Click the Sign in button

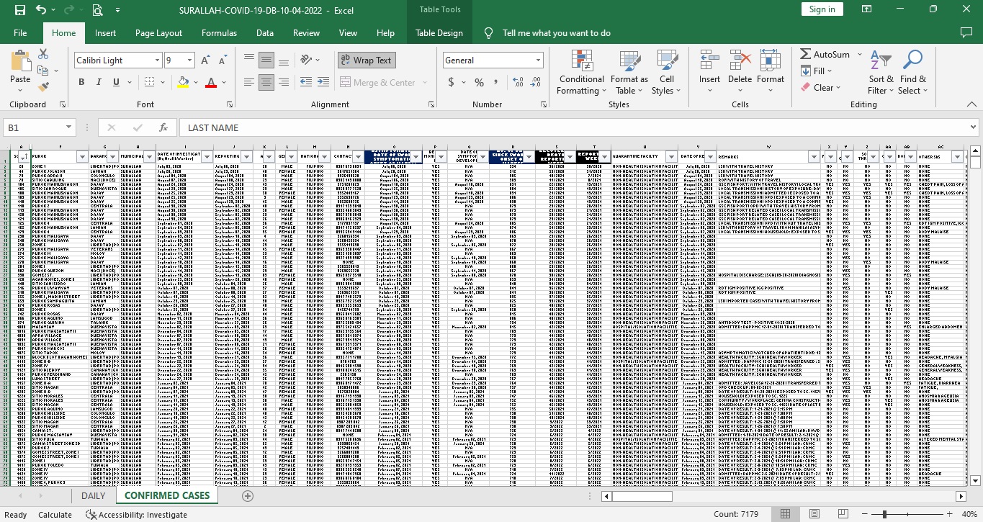coord(822,9)
